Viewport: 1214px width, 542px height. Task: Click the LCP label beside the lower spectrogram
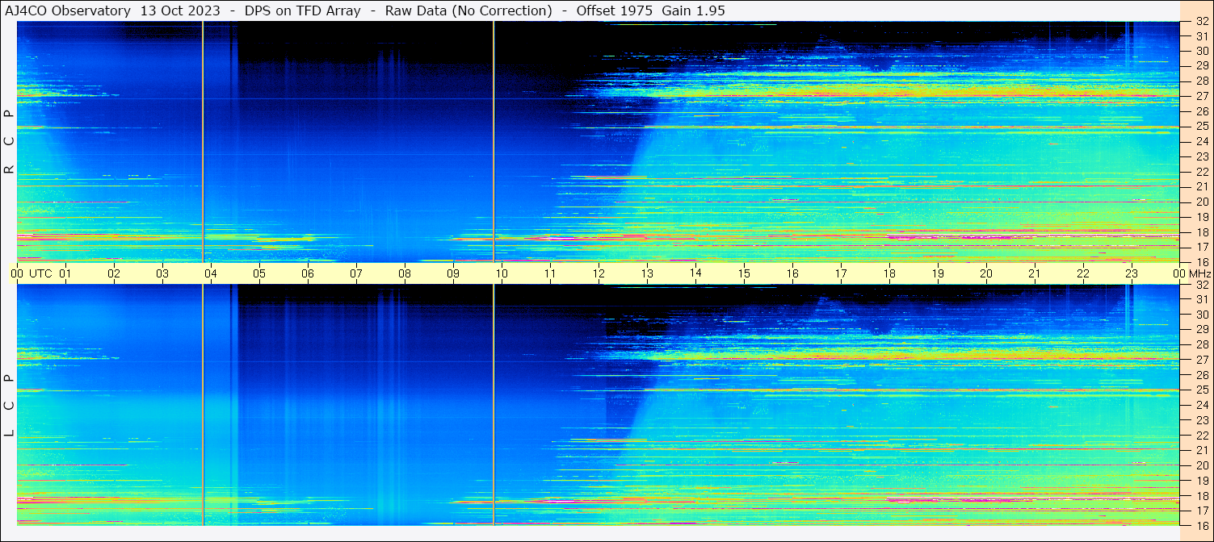9,405
